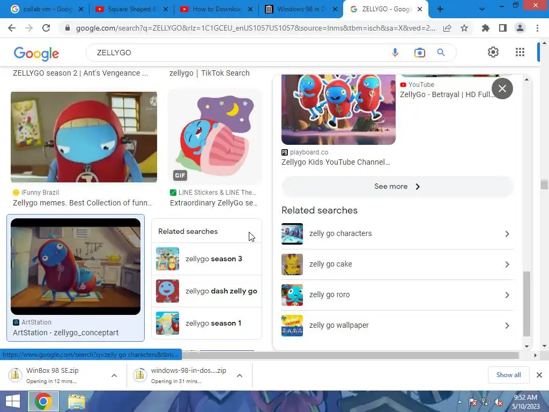Open the taskbar clock showing 9:52 AM
Screen dimensions: 549x412
click(x=525, y=402)
